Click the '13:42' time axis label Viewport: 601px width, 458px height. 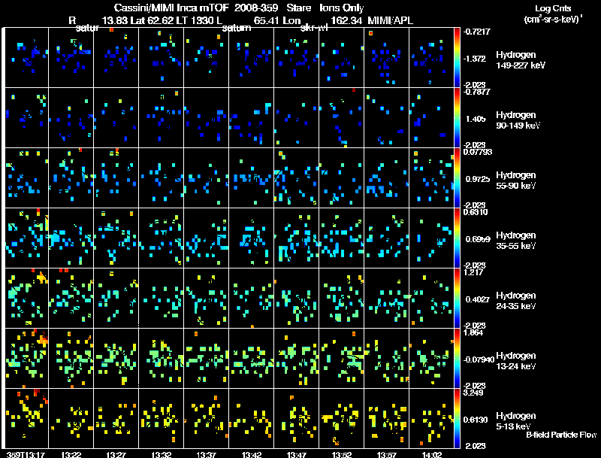(252, 454)
